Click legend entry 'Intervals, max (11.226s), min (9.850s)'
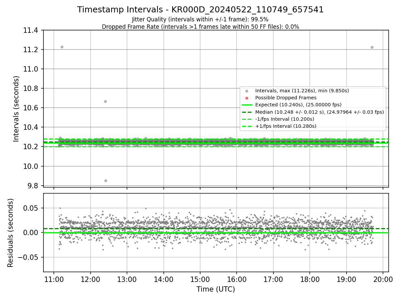This screenshot has height=301, width=401. 302,91
